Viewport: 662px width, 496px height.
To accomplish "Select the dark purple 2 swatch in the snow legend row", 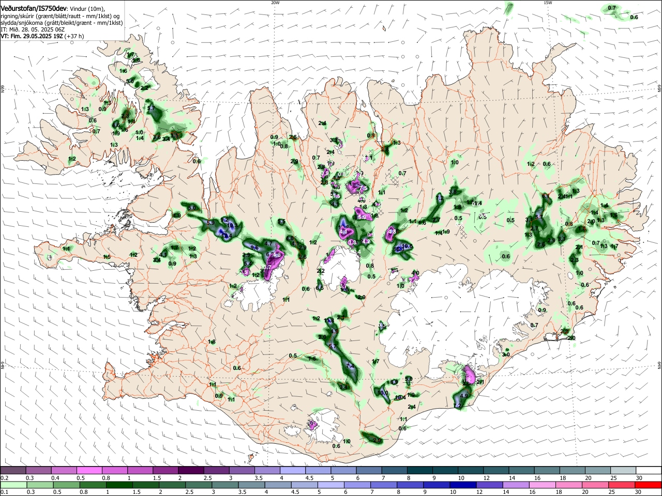I will 191,471.
